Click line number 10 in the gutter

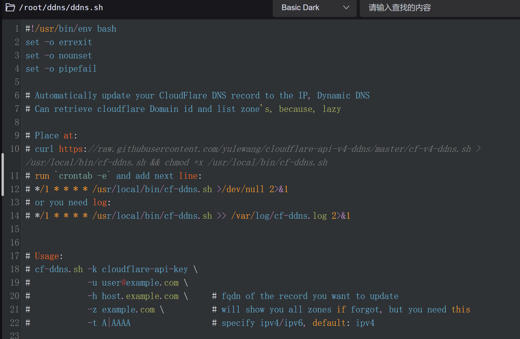[15, 149]
